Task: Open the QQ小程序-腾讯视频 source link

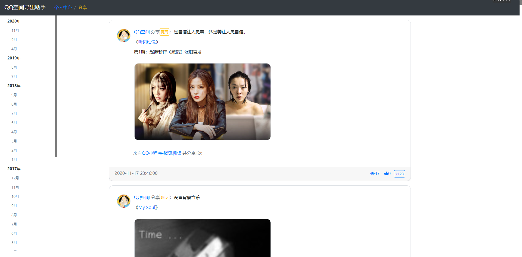Action: click(x=161, y=153)
